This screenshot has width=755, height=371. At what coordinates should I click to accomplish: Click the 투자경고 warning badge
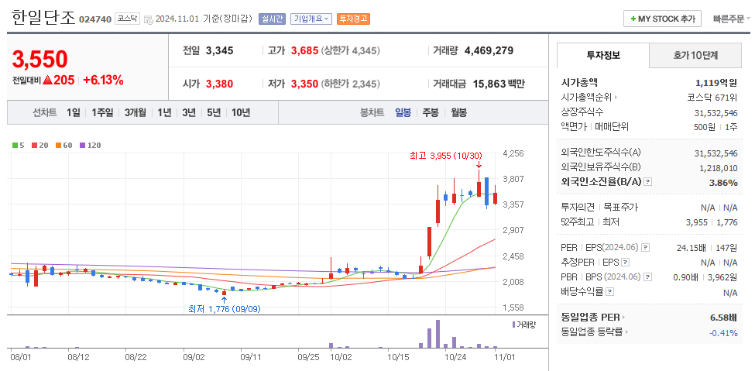coord(353,19)
